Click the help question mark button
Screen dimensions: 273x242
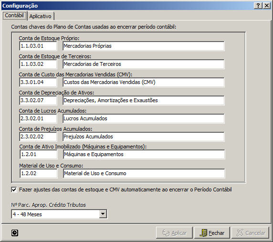(258, 6)
